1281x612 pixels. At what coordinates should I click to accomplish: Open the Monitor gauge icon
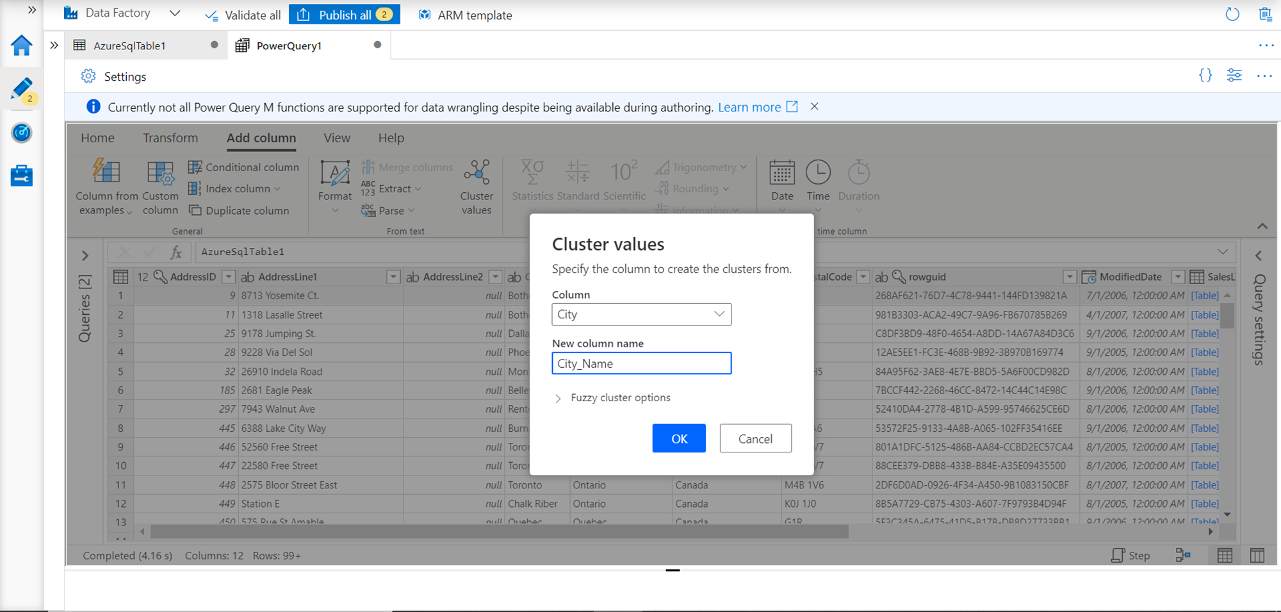point(21,133)
